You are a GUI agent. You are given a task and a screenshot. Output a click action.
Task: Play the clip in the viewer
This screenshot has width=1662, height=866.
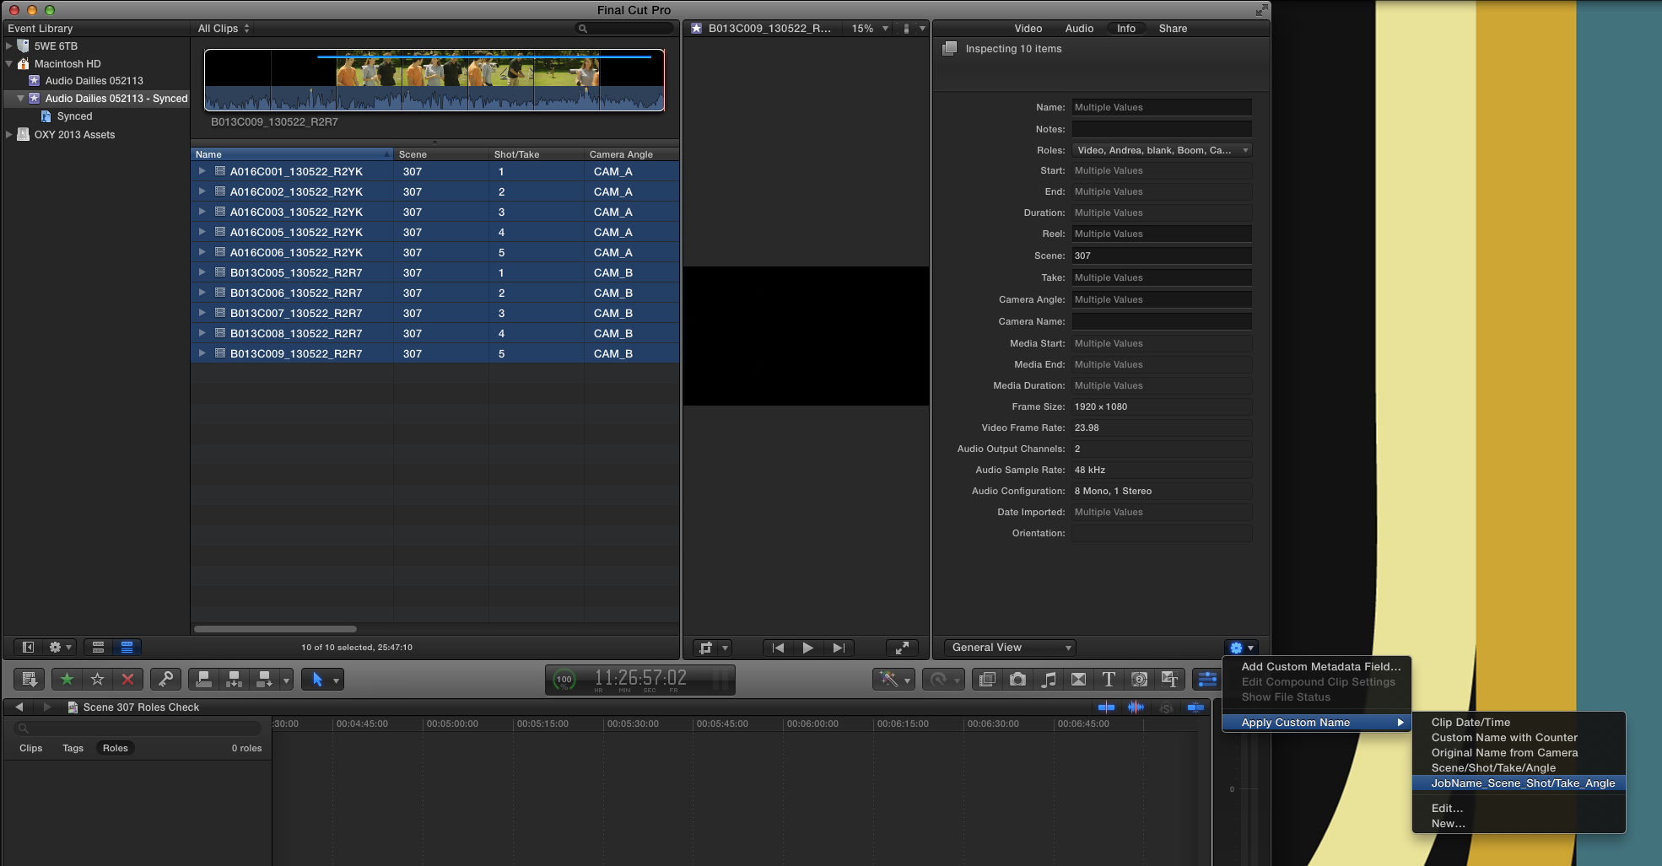point(808,647)
